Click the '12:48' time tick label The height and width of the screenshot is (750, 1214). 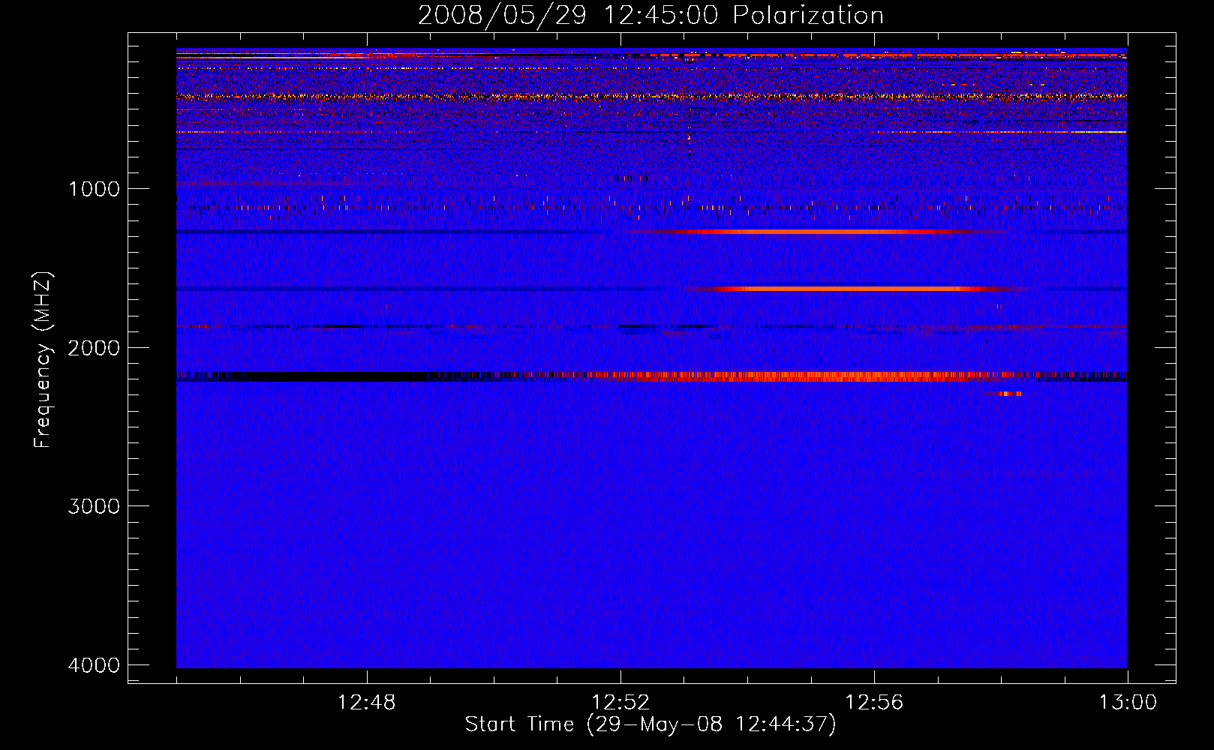click(x=366, y=703)
